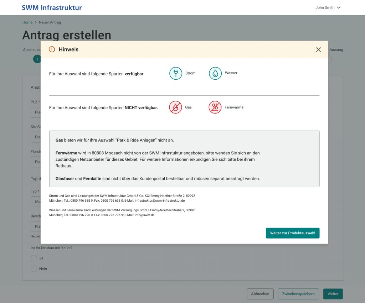Click the Hinweis dialog title

[x=68, y=49]
